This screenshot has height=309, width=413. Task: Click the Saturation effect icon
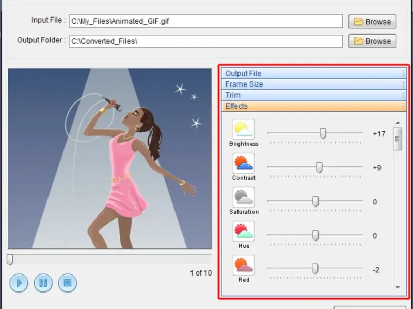tap(244, 197)
